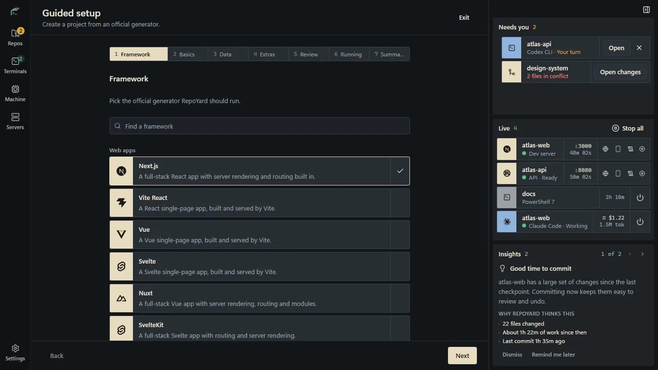Stop the atlas-web dev server
658x370 pixels.
642,149
